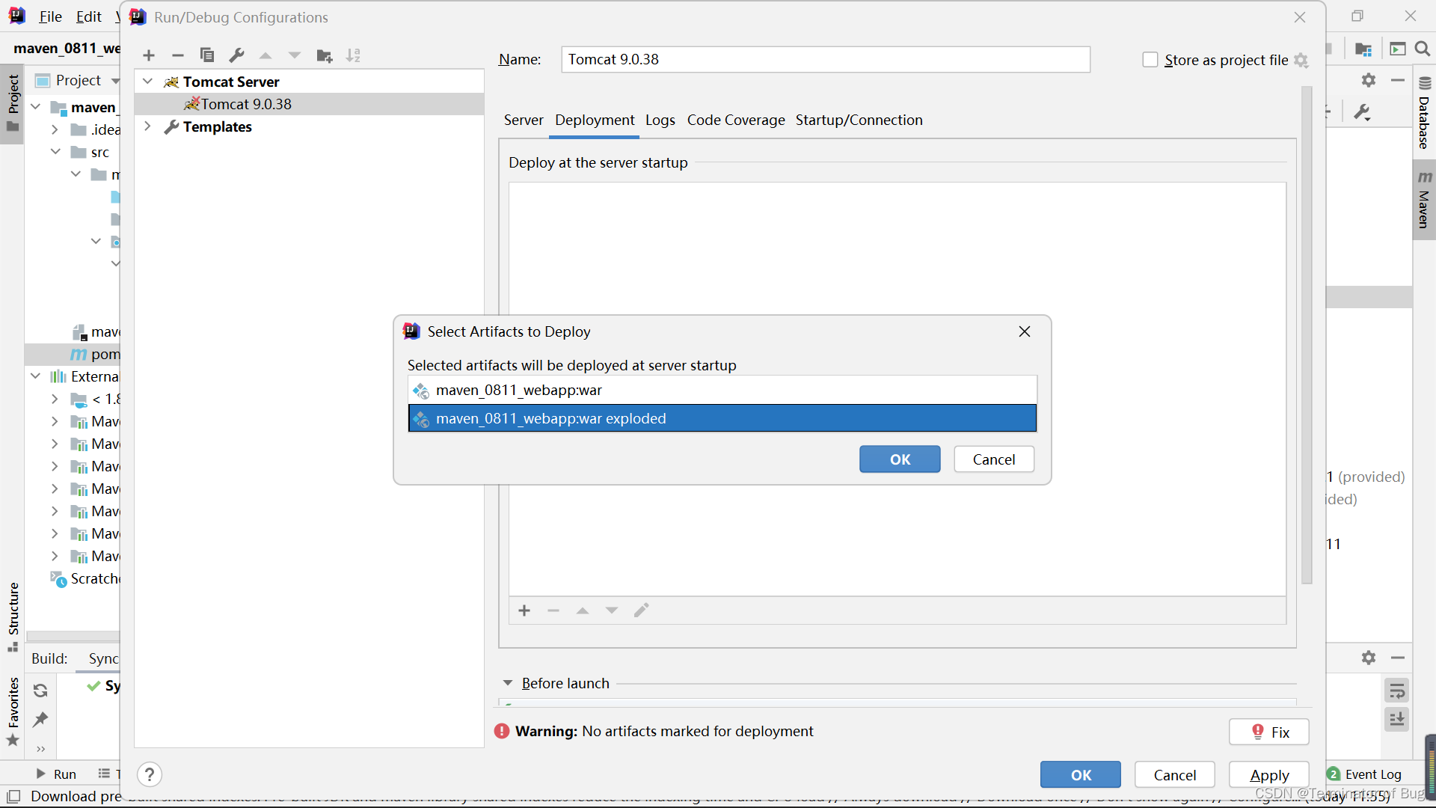Image resolution: width=1436 pixels, height=808 pixels.
Task: Collapse the src folder in Project tree
Action: (55, 152)
